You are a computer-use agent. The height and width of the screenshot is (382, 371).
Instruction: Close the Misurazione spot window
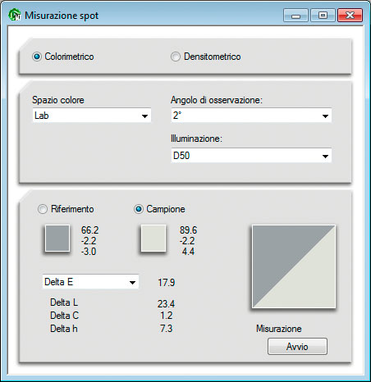coord(350,16)
